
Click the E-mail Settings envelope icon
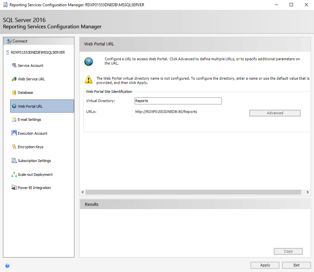[x=14, y=120]
